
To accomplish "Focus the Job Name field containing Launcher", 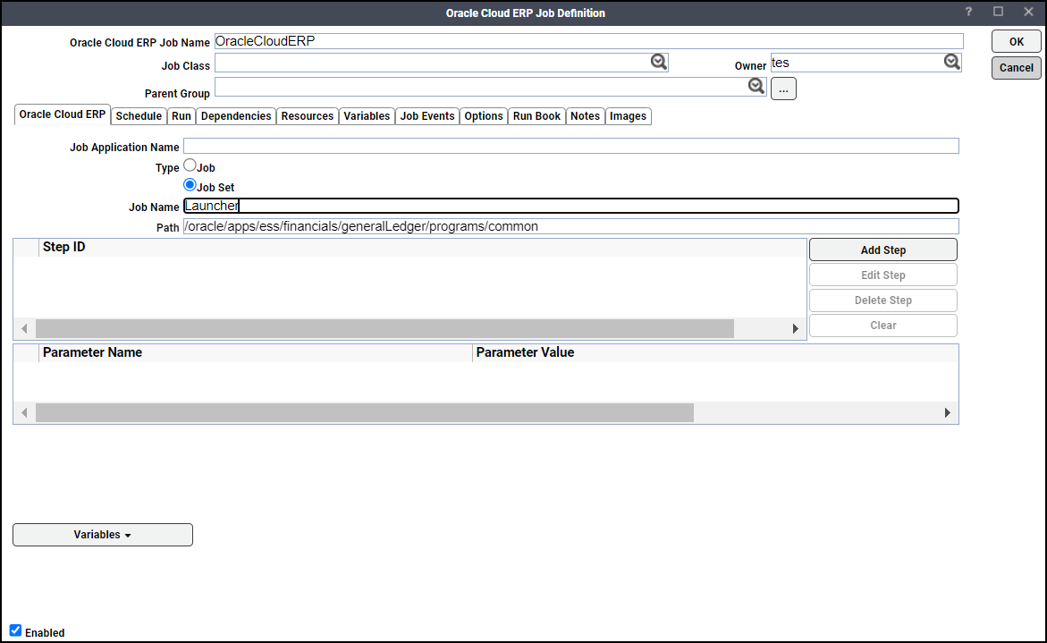I will pos(571,206).
